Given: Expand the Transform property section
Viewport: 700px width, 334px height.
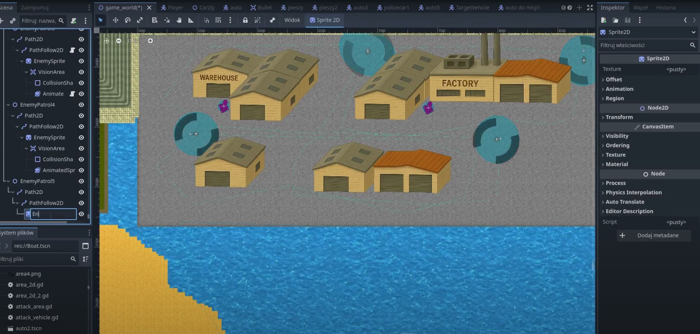Looking at the screenshot, I should click(619, 117).
